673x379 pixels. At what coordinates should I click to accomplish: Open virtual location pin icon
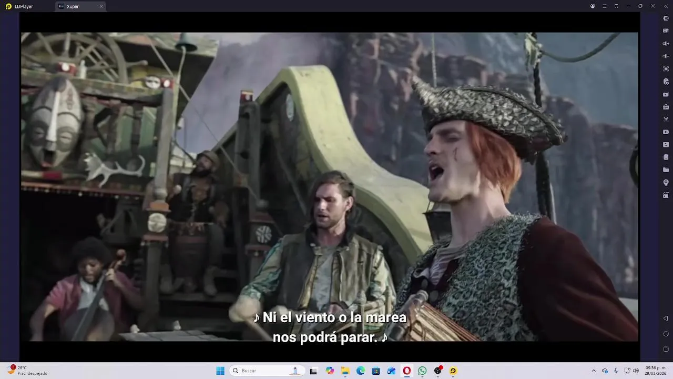click(x=666, y=183)
